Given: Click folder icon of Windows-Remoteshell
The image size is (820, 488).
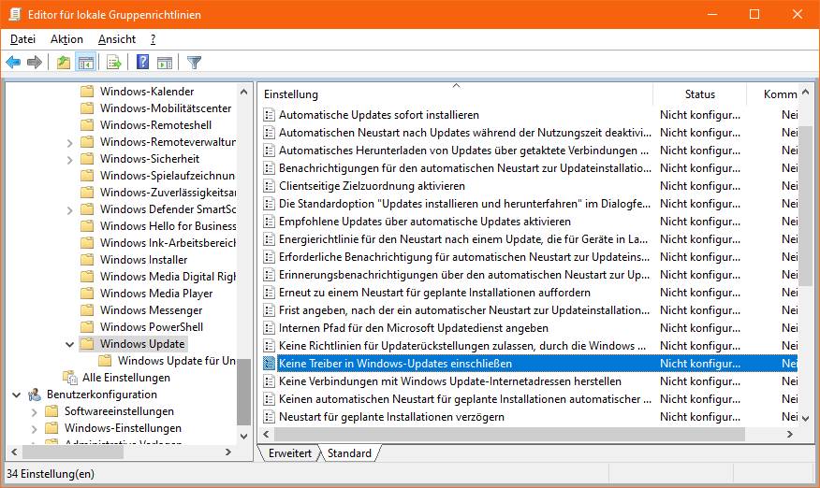Looking at the screenshot, I should click(87, 125).
